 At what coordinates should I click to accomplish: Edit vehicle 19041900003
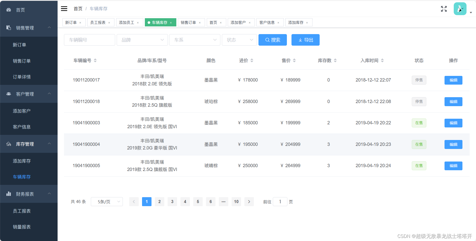(x=453, y=123)
